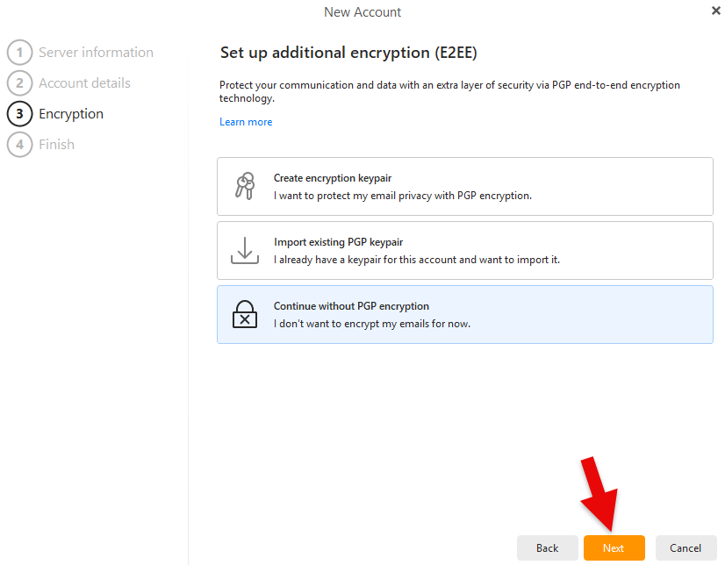
Task: Go to step 2 Account details
Action: 68,83
